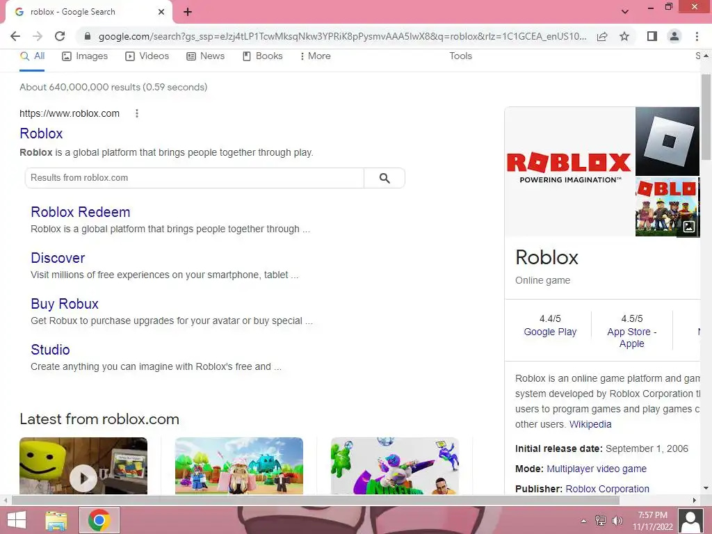The height and width of the screenshot is (534, 712).
Task: Share this page using share icon
Action: pos(602,36)
